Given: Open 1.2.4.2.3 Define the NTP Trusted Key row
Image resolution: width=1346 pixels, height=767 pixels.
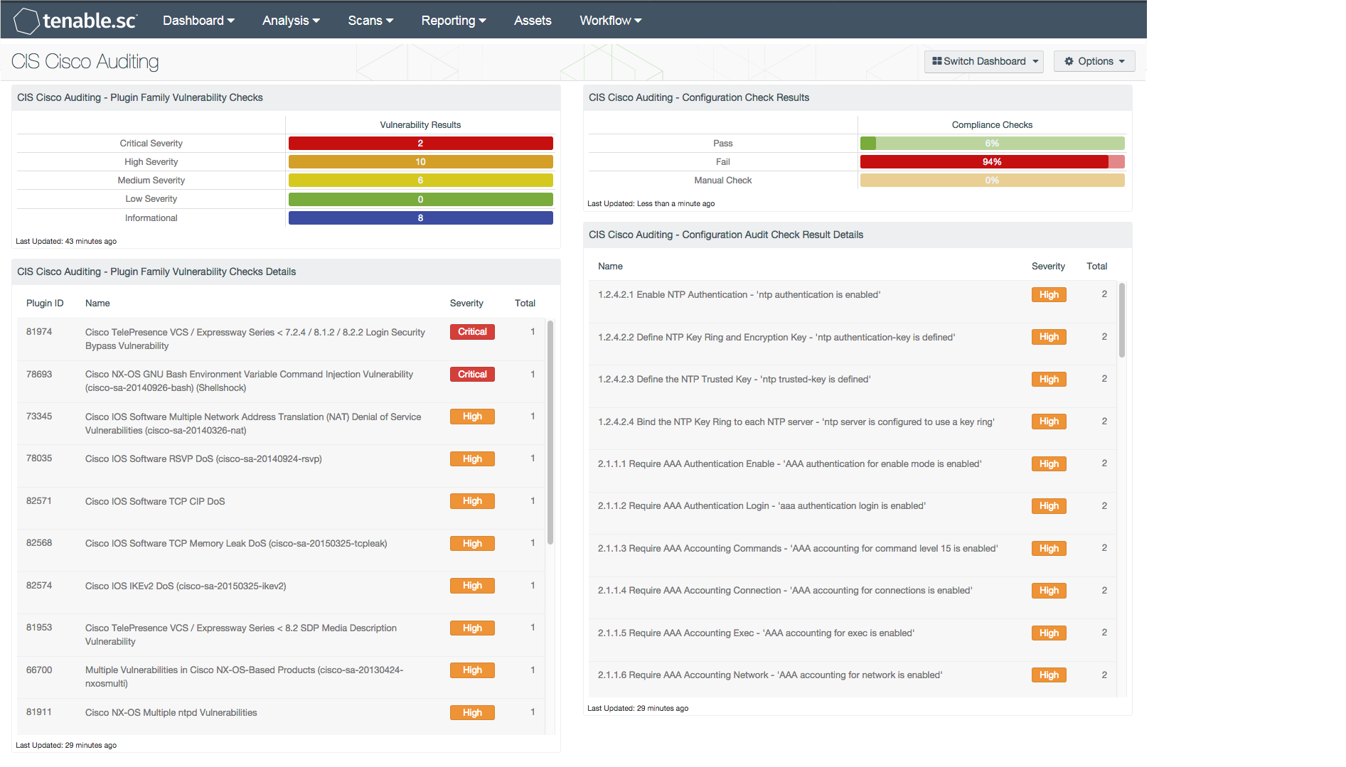Looking at the screenshot, I should [852, 386].
